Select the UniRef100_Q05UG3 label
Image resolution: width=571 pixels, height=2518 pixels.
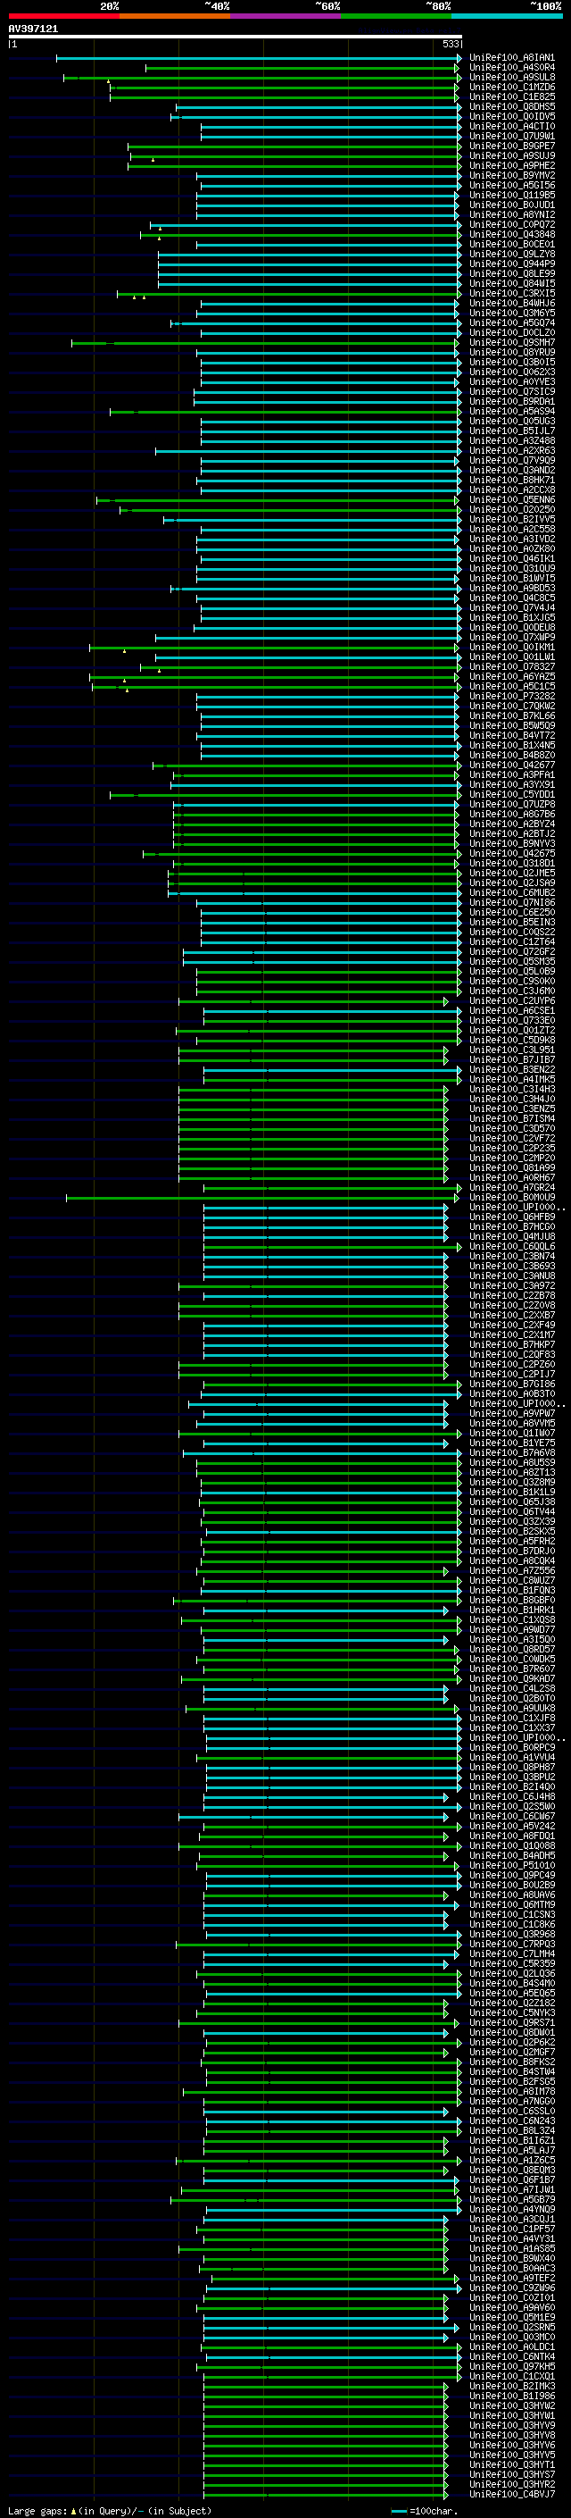point(511,422)
